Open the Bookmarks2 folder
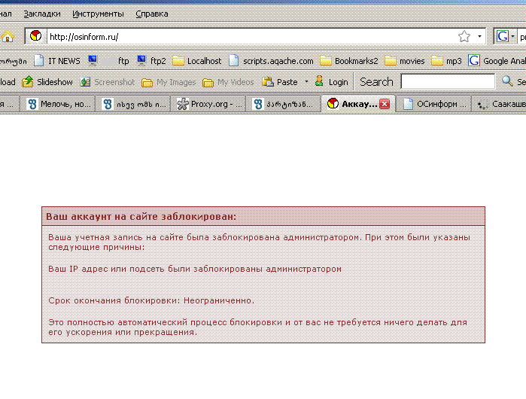The width and height of the screenshot is (526, 399). pyautogui.click(x=349, y=61)
